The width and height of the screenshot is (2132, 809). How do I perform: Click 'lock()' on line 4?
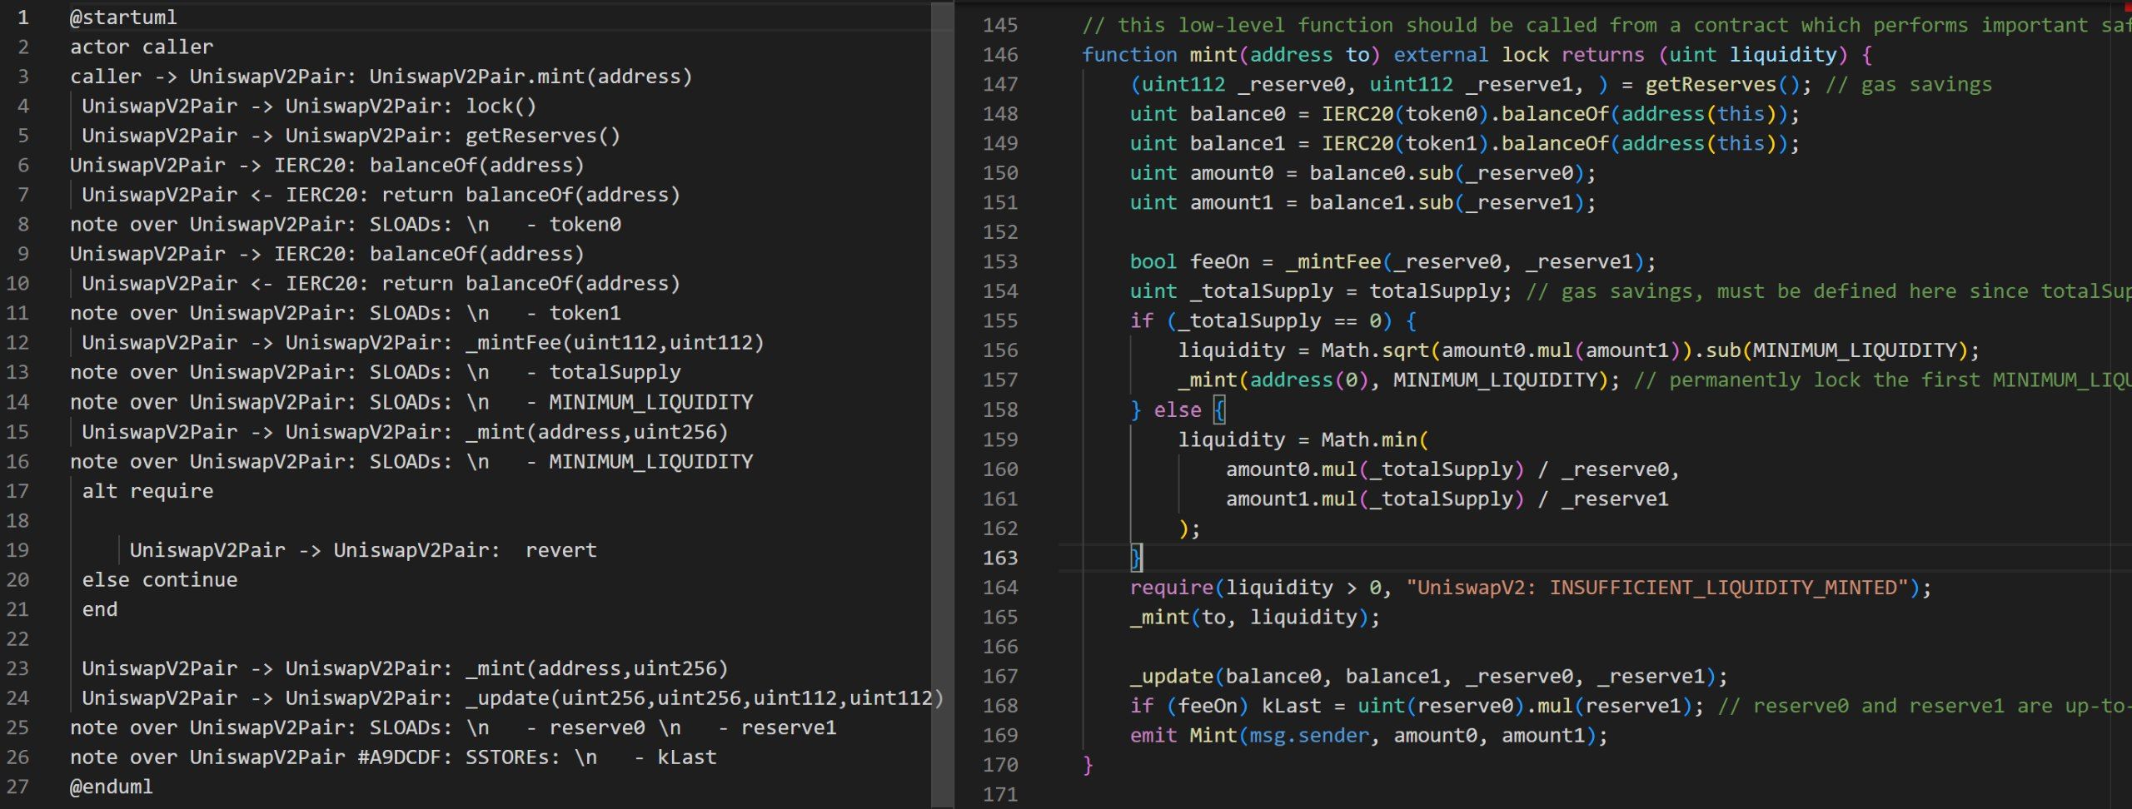point(501,107)
